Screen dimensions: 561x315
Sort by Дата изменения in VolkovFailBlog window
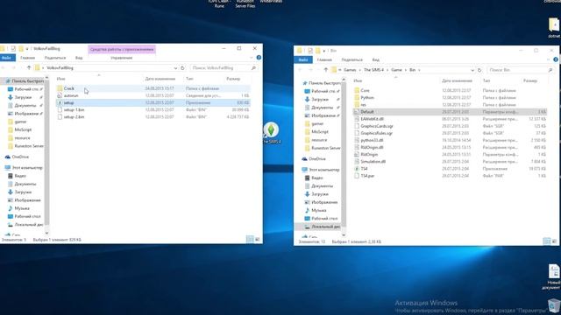160,79
